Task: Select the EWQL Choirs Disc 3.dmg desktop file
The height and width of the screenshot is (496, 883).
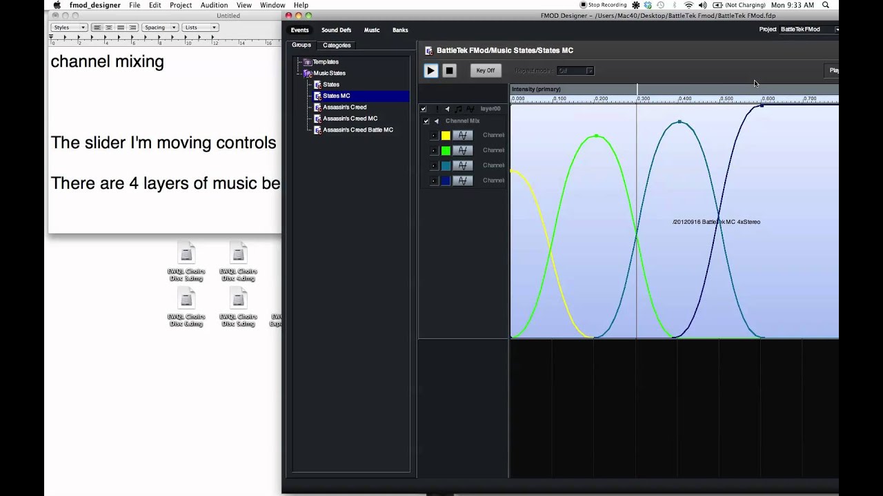Action: tap(186, 262)
